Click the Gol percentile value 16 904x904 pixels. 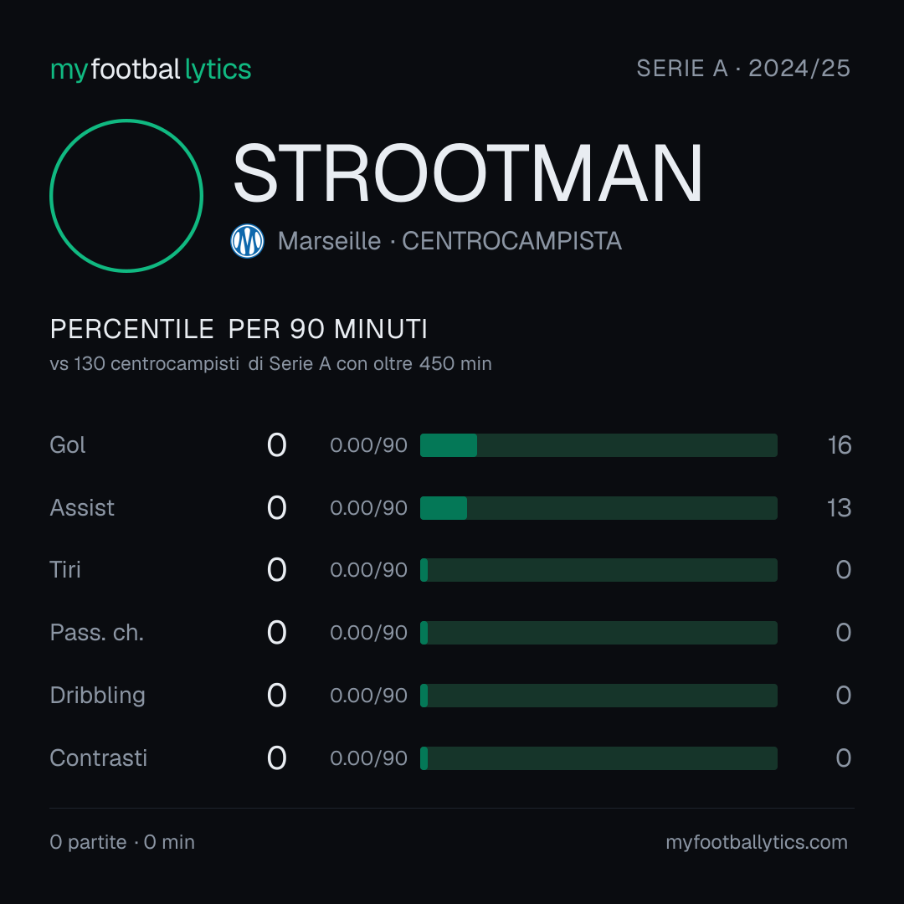point(840,445)
